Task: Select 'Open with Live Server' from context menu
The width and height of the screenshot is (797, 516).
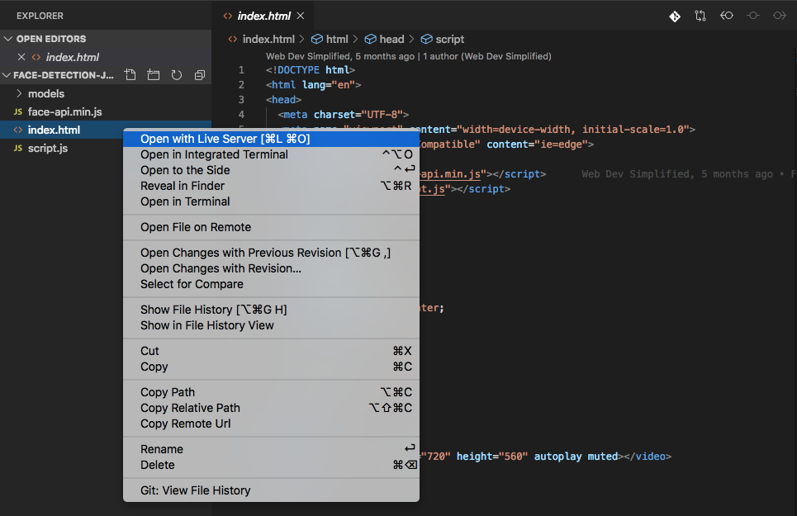Action: click(x=223, y=138)
